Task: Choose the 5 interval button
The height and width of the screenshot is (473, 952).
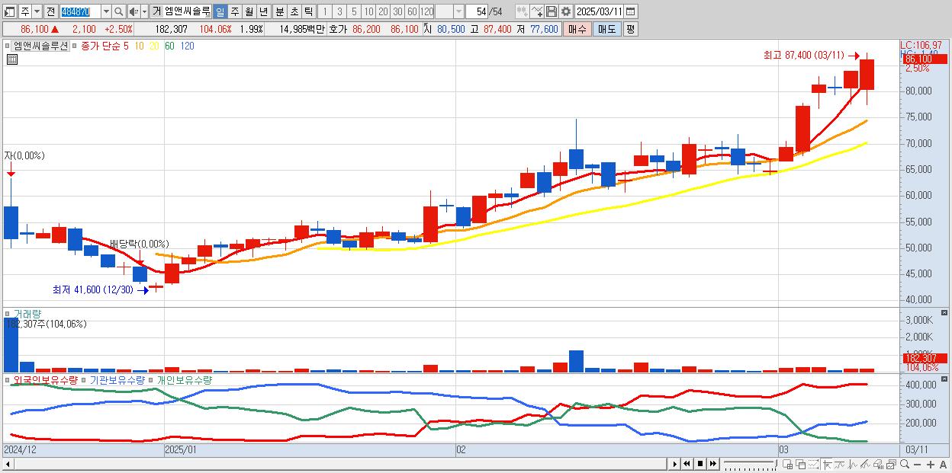Action: 354,11
